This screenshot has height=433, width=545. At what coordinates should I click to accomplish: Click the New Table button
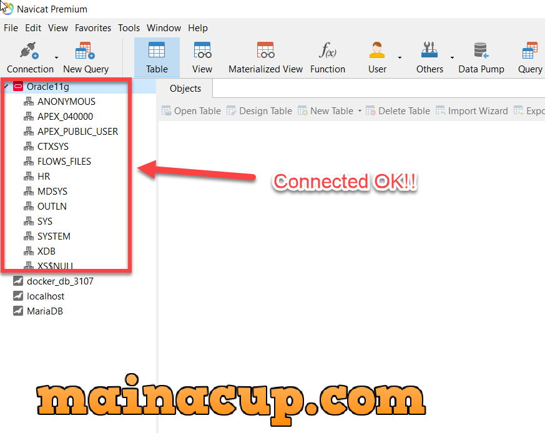click(326, 111)
